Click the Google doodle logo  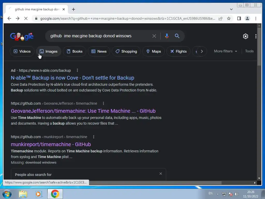(x=22, y=36)
